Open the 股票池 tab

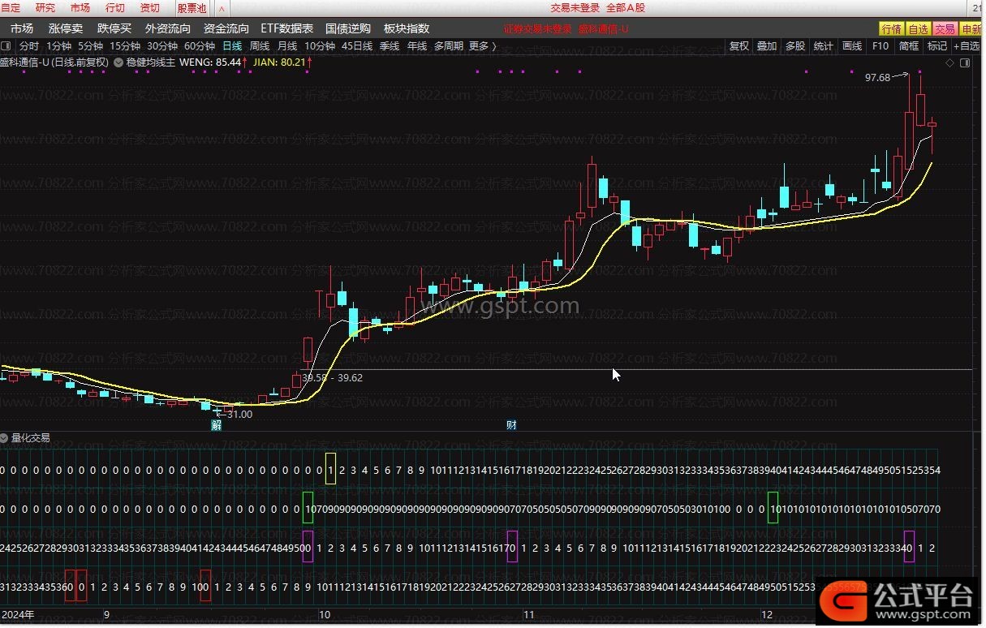coord(192,8)
